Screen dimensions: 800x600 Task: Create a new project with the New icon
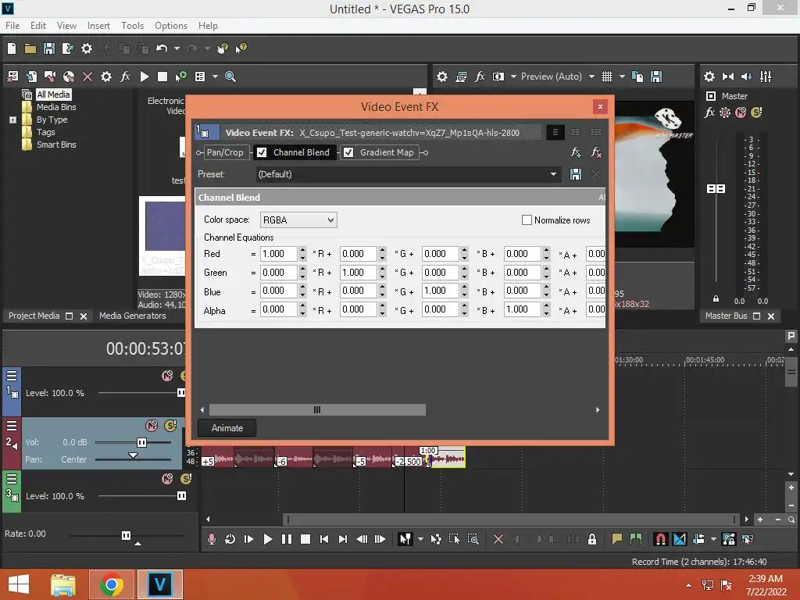(12, 48)
